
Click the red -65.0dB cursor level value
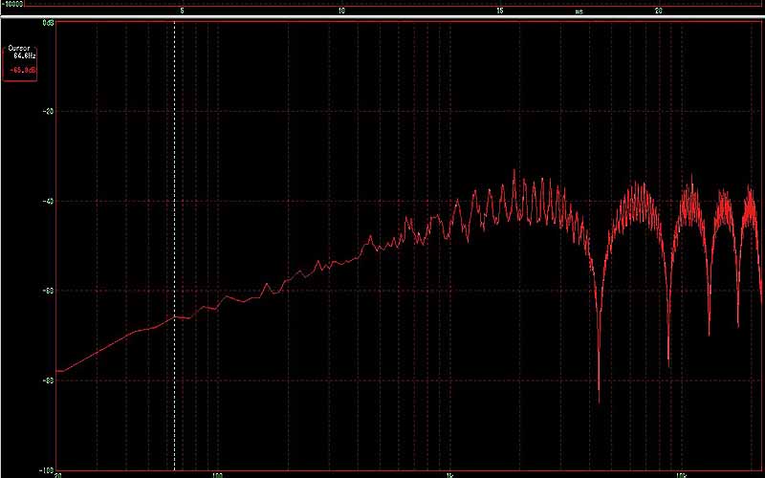[21, 71]
